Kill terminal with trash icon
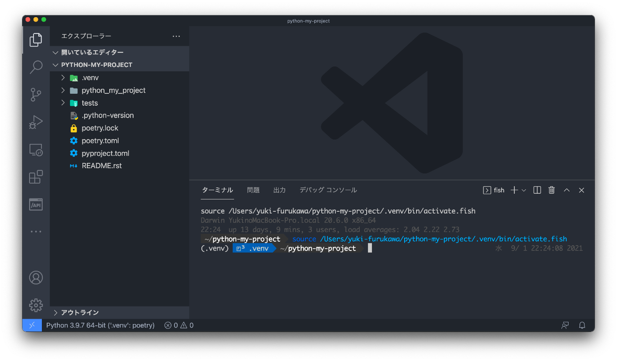The image size is (617, 361). (551, 190)
